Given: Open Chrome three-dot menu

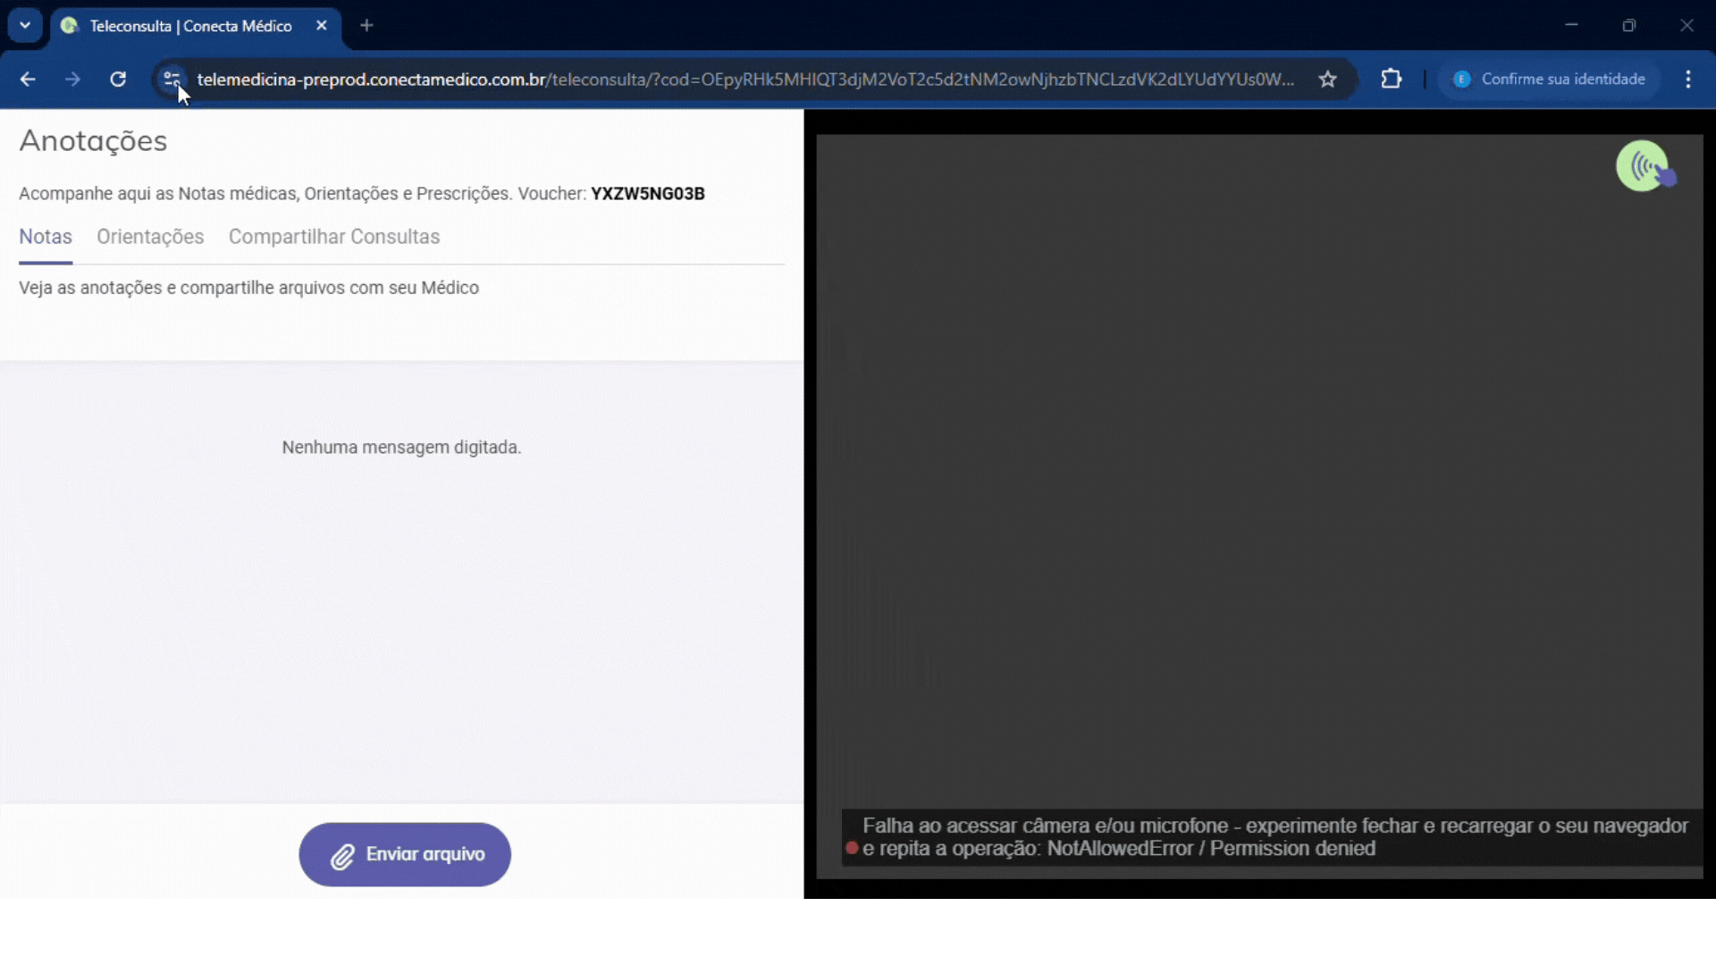Looking at the screenshot, I should [1687, 80].
